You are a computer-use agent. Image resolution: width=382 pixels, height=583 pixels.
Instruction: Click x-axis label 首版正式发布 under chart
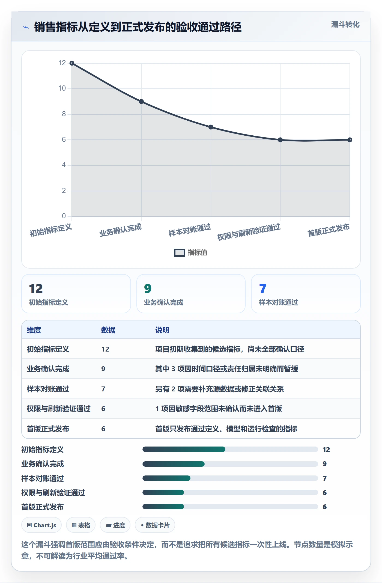click(329, 230)
